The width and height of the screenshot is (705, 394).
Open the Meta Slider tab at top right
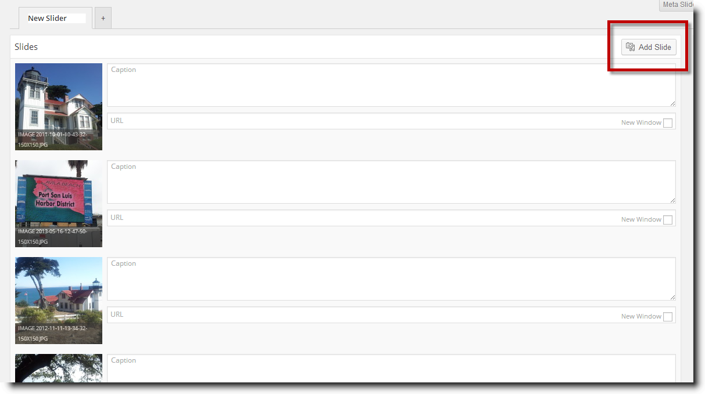(x=677, y=5)
